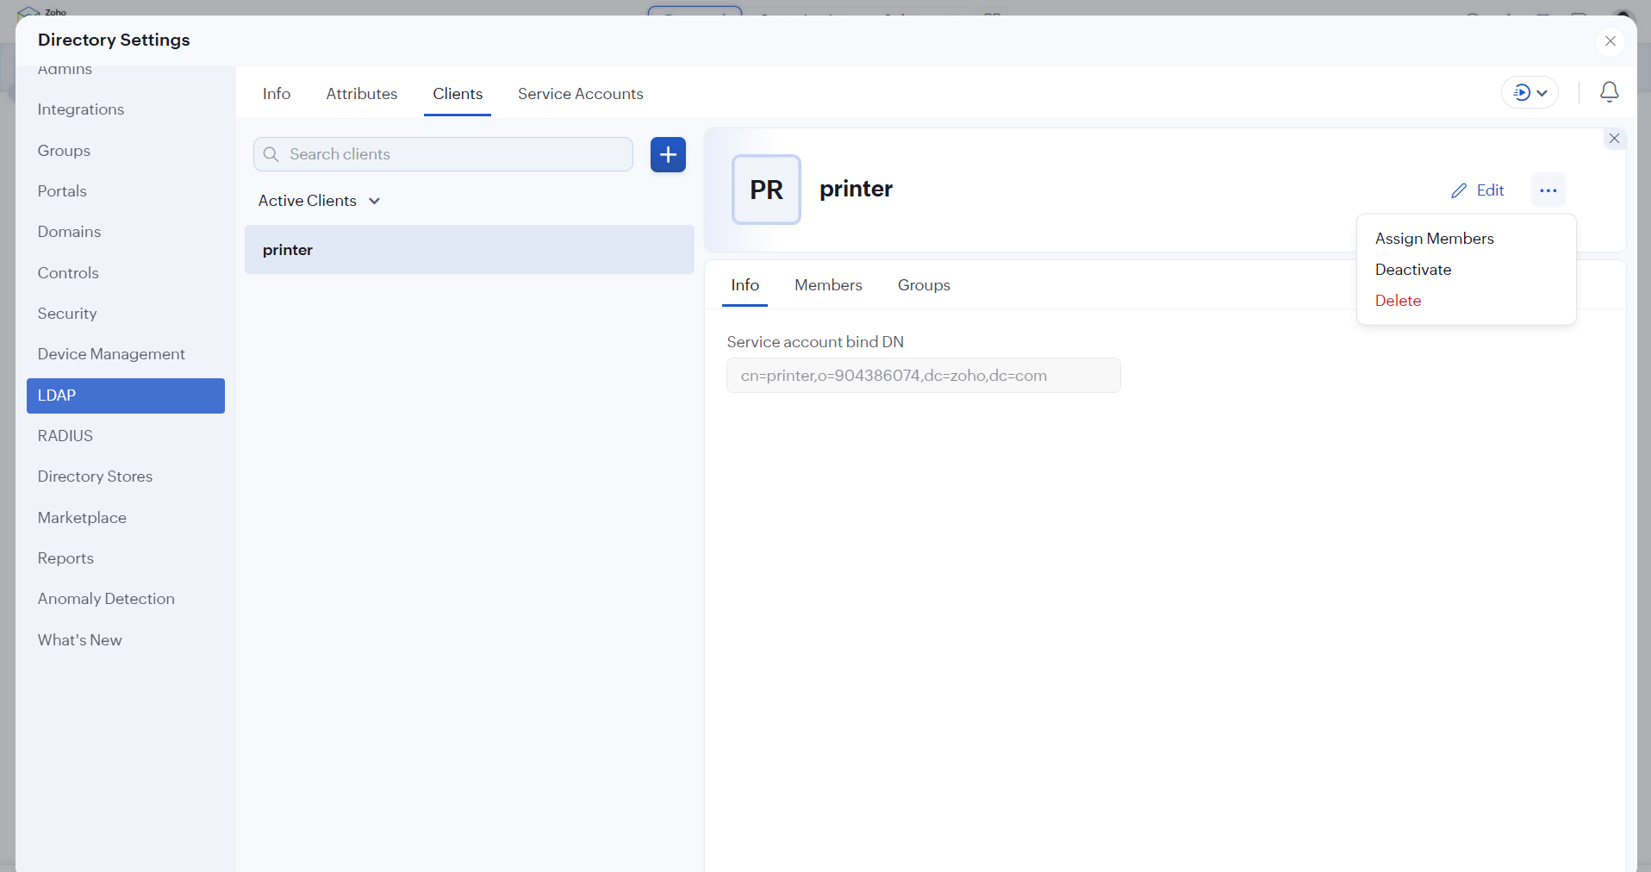The width and height of the screenshot is (1651, 872).
Task: Close the printer client details panel
Action: (x=1614, y=139)
